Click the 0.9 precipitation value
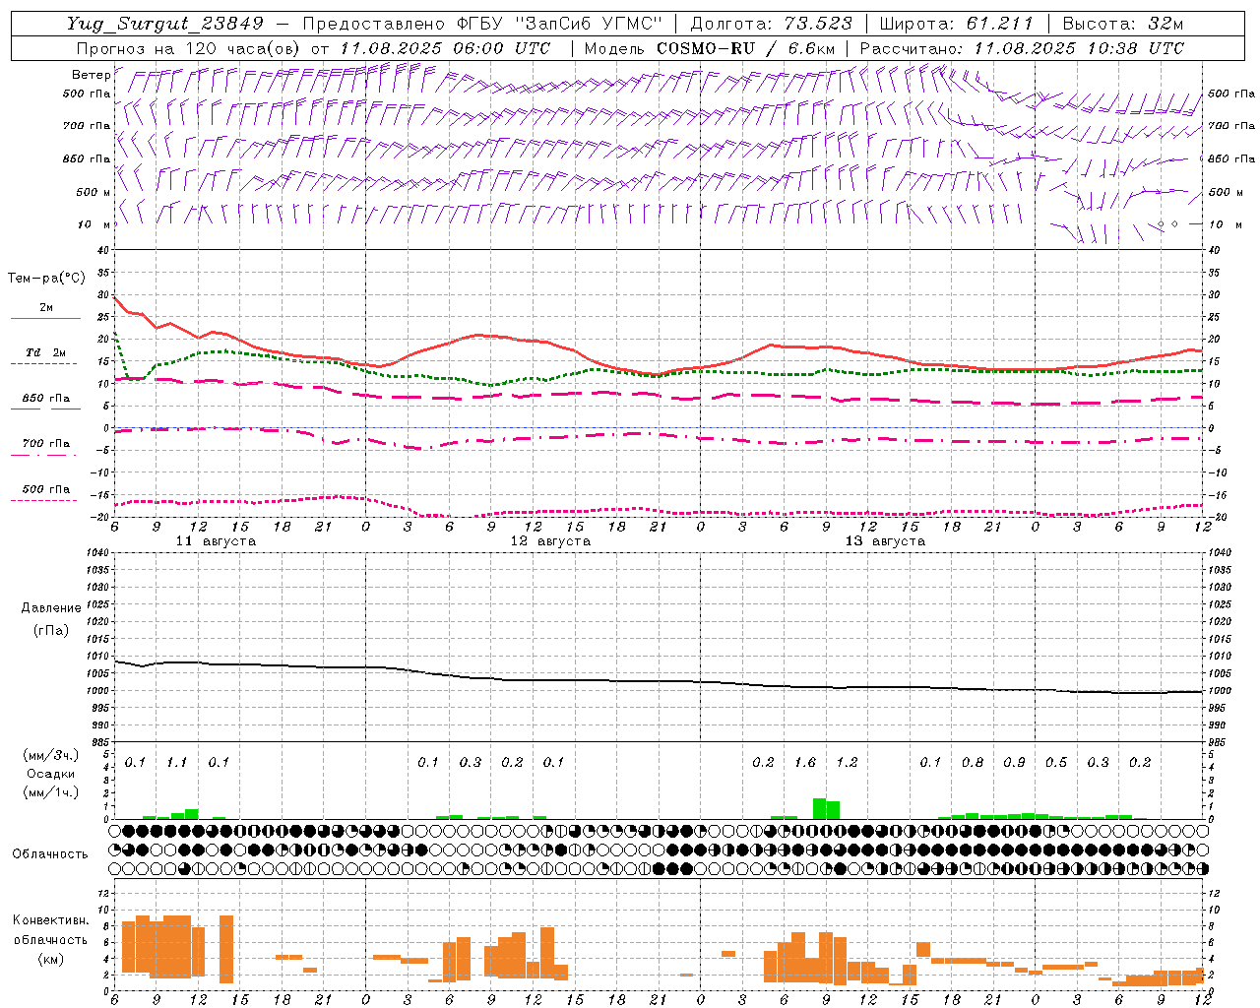The height and width of the screenshot is (1008, 1260). coord(1014,763)
